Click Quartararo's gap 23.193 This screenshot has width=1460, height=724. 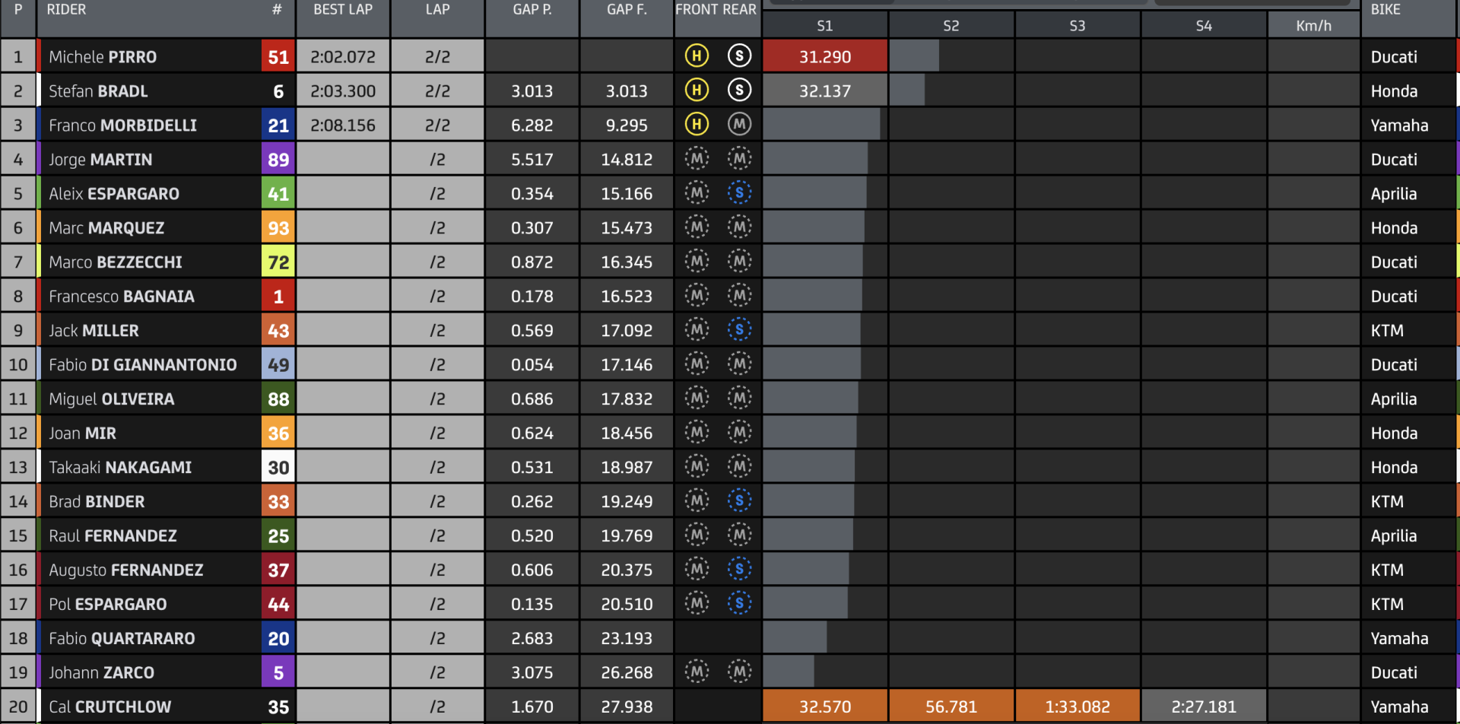[627, 639]
